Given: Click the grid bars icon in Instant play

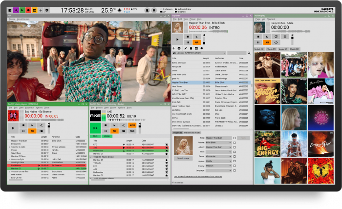Looking at the screenshot, I should [285, 37].
